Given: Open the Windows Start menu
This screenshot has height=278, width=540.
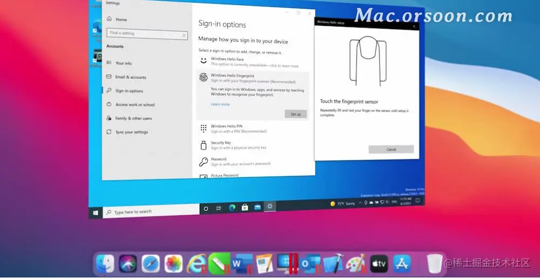Looking at the screenshot, I should tap(96, 213).
